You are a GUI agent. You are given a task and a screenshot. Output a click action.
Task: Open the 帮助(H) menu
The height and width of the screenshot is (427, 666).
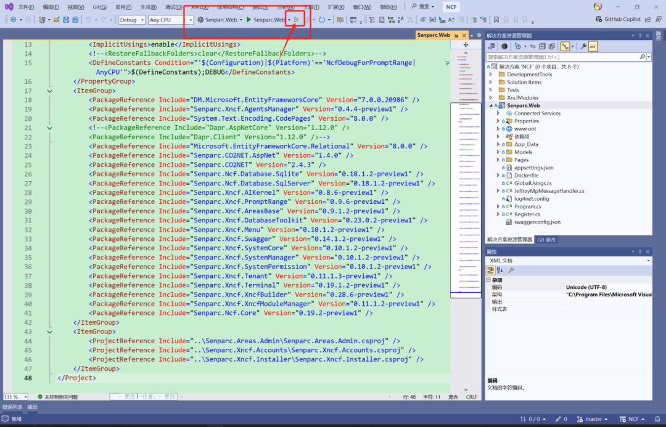coord(388,7)
